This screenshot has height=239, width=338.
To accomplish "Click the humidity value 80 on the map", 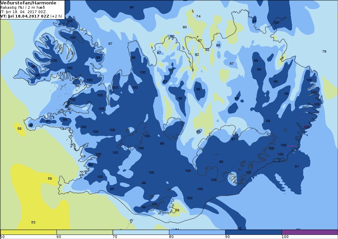I will [x=185, y=27].
